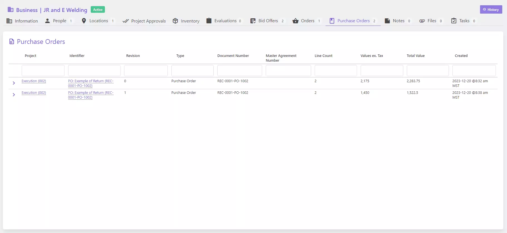The width and height of the screenshot is (507, 233).
Task: Click the Total Value filter field
Action: point(428,71)
